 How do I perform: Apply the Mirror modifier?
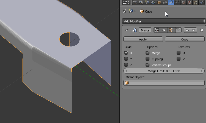click(143, 39)
